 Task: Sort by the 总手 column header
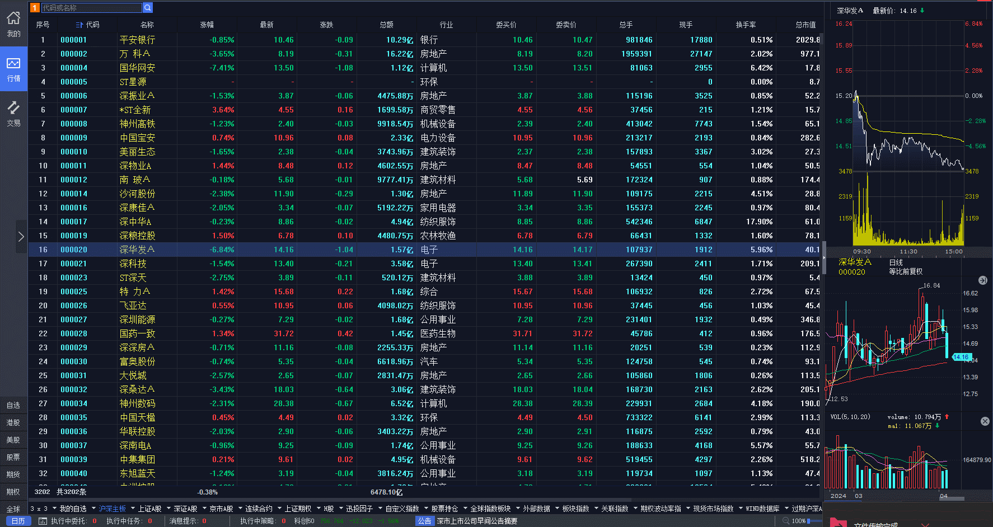626,25
